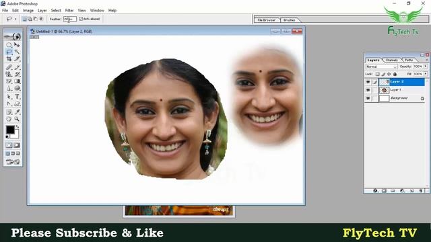Select the Lasso tool in toolbox
Screen dimensions: 431x242
9,52
